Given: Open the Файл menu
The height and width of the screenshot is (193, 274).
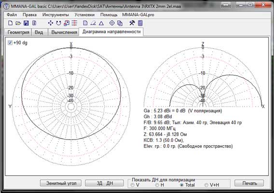Looking at the screenshot, I should click(12, 14).
